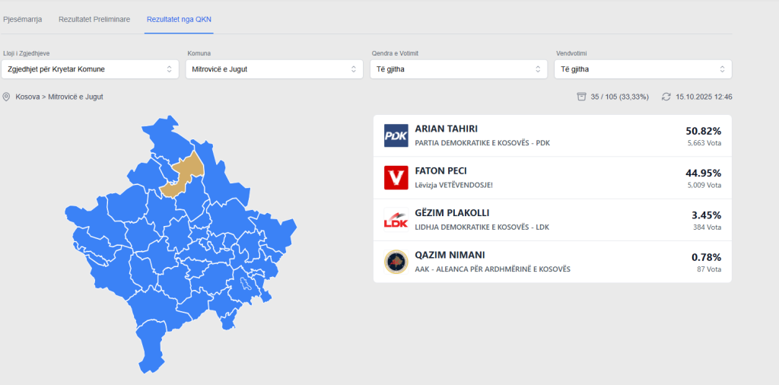The image size is (779, 385).
Task: Click the ballot box counted icon
Action: [582, 97]
